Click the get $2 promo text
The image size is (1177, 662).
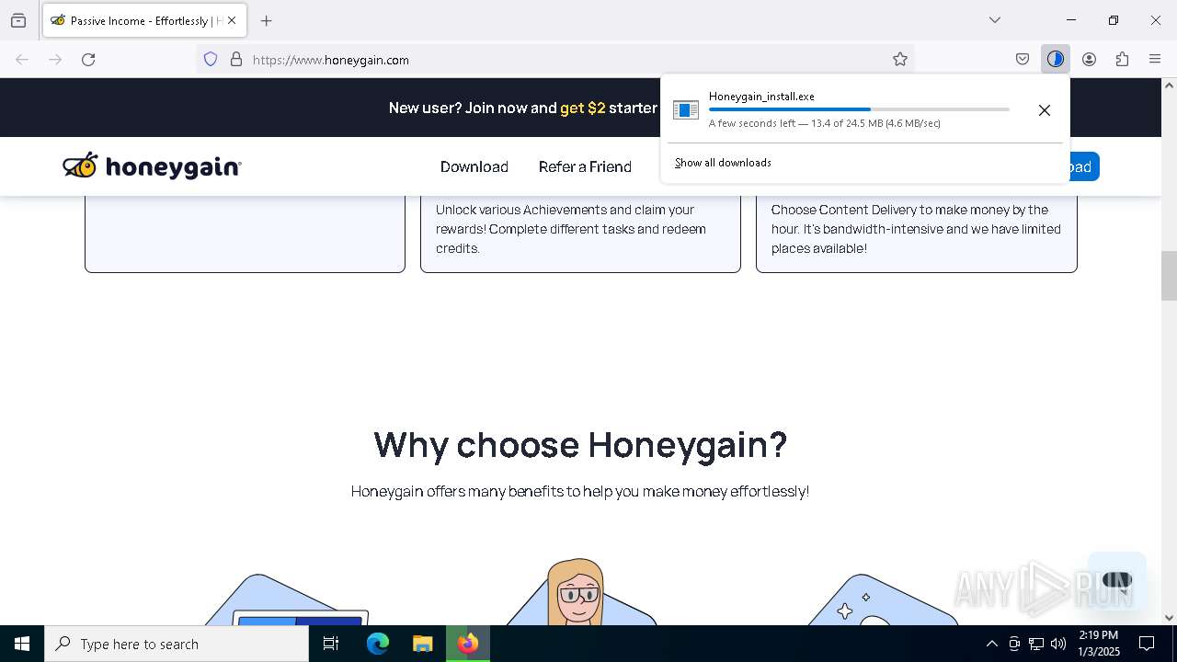(x=583, y=108)
